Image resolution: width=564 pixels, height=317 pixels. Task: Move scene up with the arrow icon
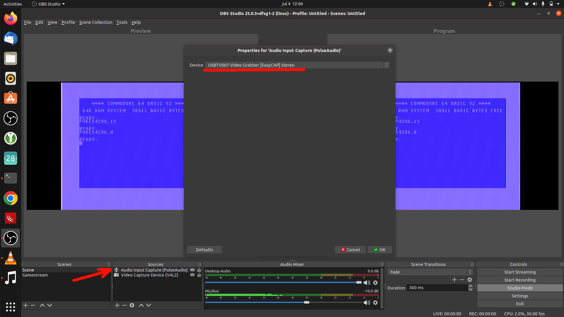tap(42, 305)
